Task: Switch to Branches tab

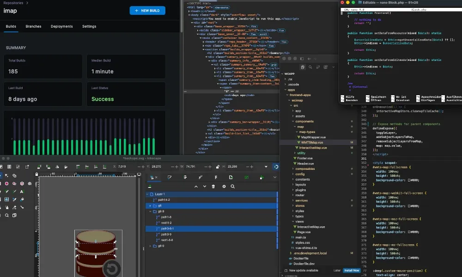Action: (33, 26)
